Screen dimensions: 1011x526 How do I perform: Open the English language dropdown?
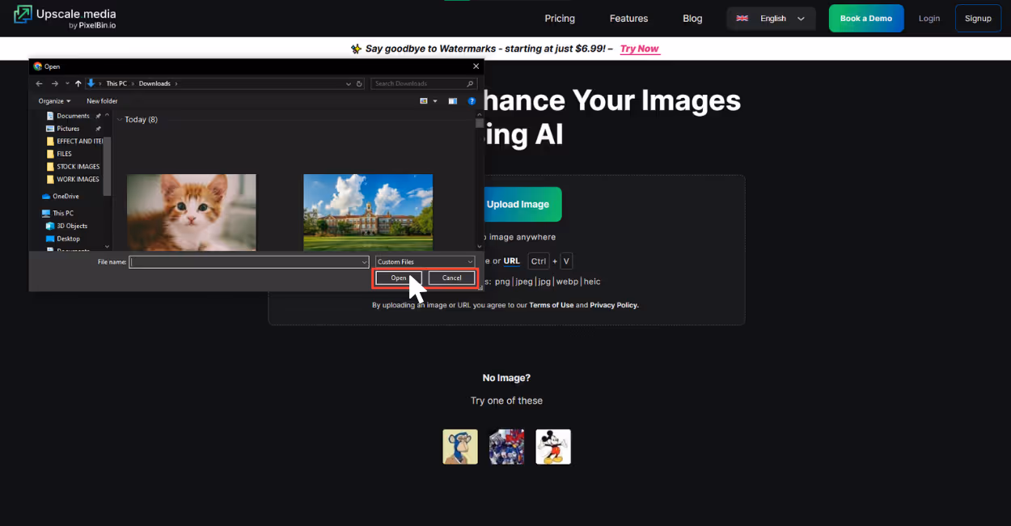[771, 18]
